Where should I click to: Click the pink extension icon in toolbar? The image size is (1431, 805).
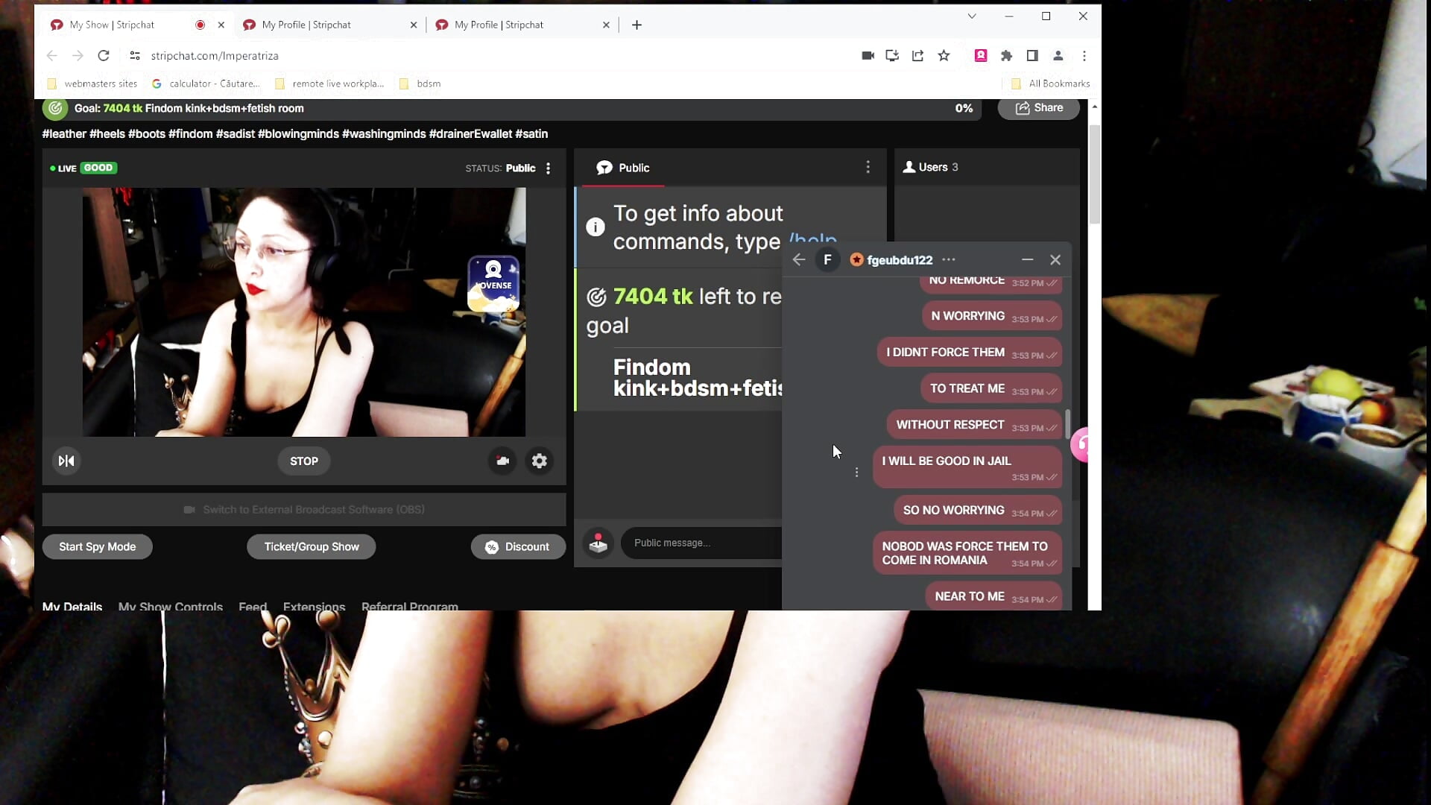coord(981,56)
